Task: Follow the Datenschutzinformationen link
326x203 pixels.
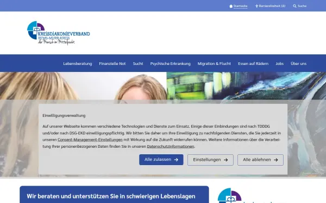Action: pos(171,147)
